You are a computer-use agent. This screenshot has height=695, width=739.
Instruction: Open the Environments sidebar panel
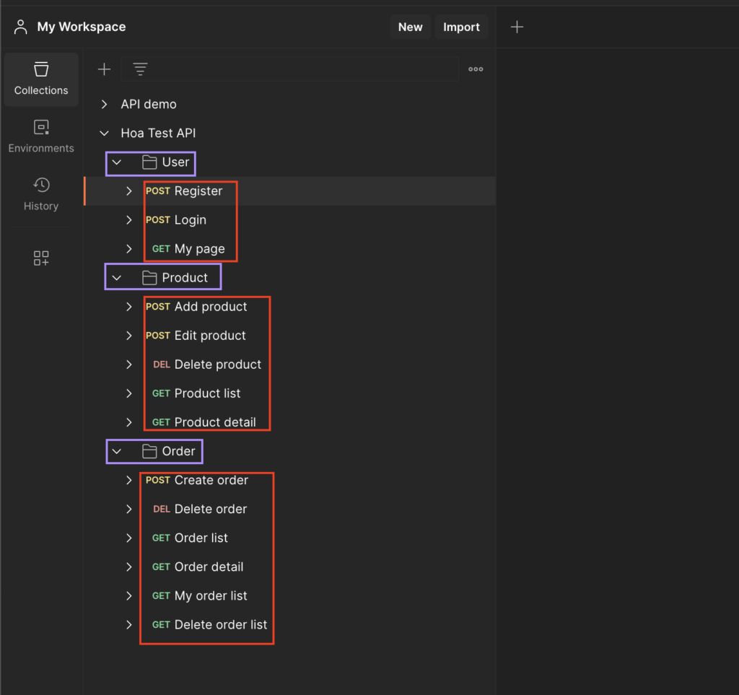coord(41,136)
